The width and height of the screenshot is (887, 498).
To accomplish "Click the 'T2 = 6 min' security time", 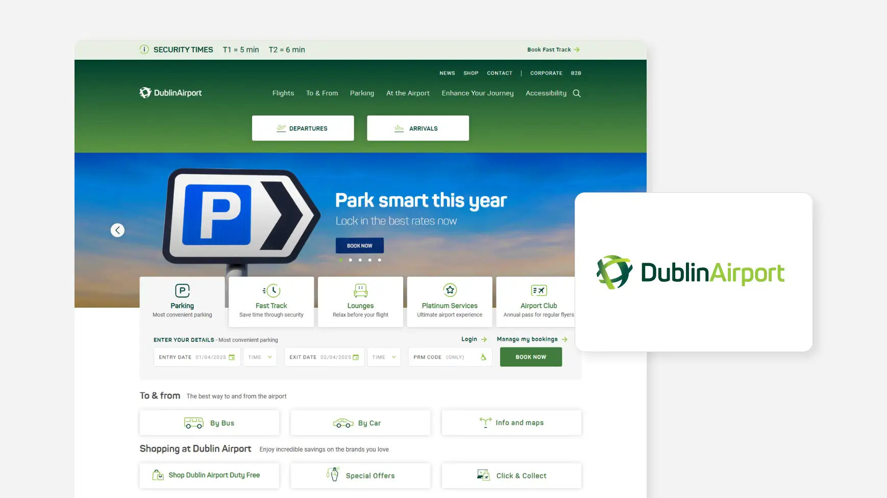I will point(287,49).
